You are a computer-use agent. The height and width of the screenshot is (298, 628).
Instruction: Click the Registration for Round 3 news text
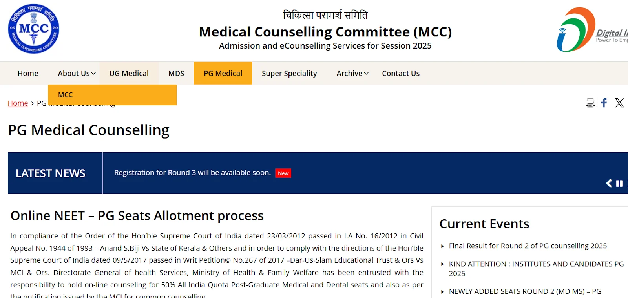[192, 172]
